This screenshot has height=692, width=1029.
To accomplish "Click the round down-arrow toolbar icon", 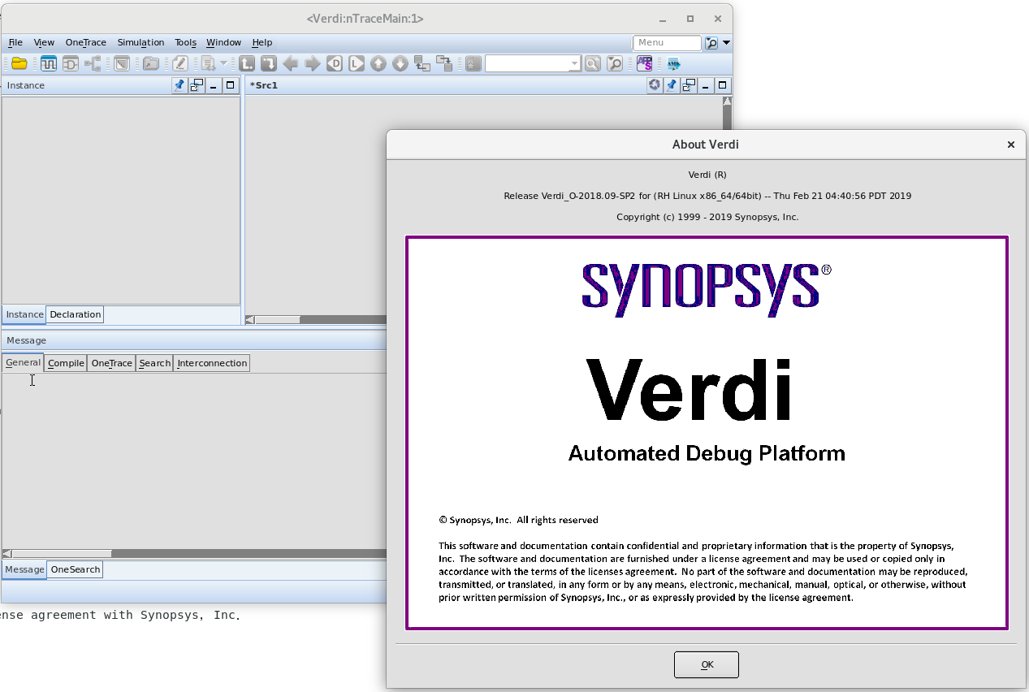I will click(x=400, y=63).
